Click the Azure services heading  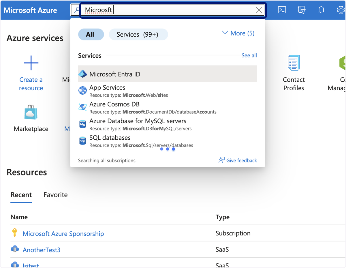(35, 38)
